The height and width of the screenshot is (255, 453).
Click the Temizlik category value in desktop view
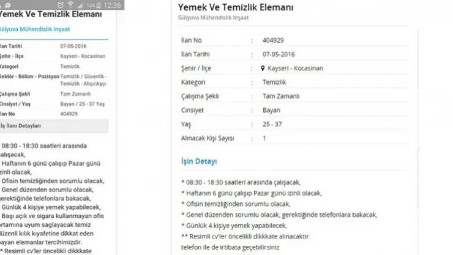[274, 82]
